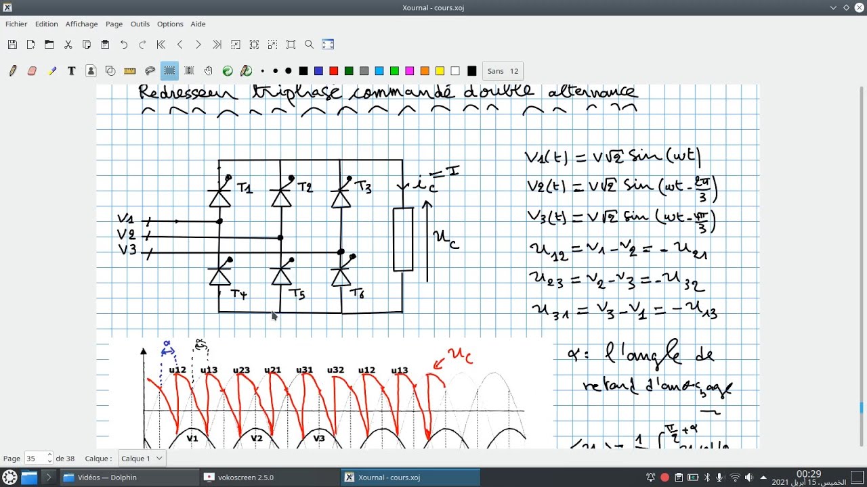Pick the magenta color swatch
Screen dimensions: 867x487
409,71
